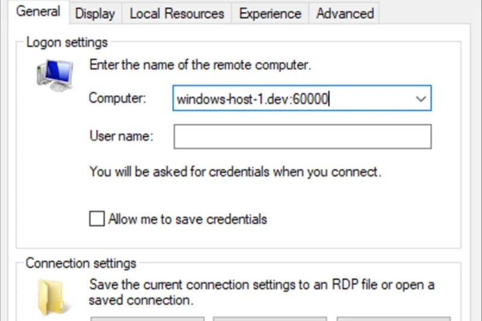Click the leftmost button under Connection settings

[x=148, y=318]
